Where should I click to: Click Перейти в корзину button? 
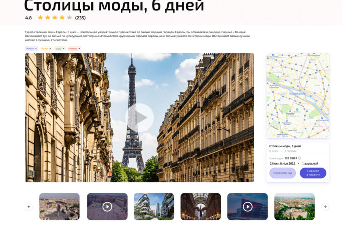(x=313, y=173)
